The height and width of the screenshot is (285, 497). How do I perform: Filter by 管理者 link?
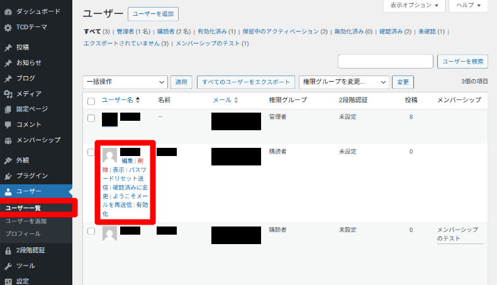click(125, 31)
